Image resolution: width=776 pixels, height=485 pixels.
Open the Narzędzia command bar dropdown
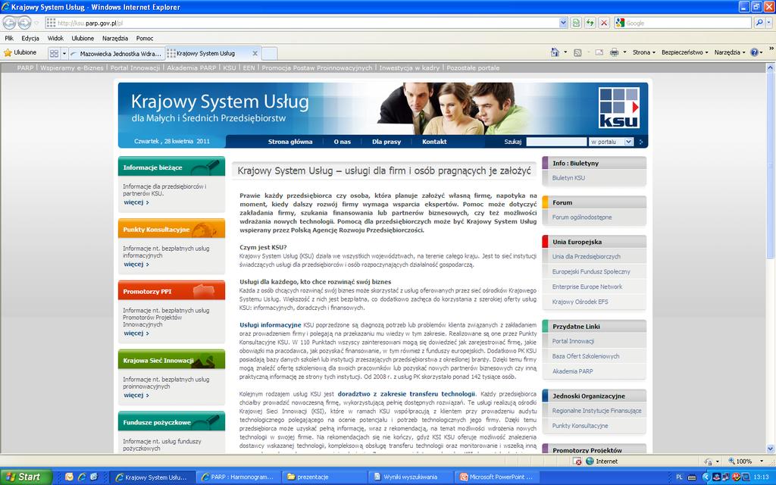pyautogui.click(x=730, y=52)
